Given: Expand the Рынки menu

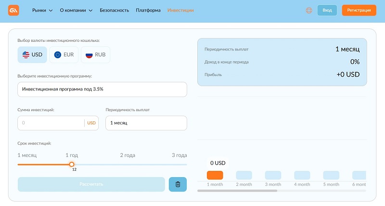Looking at the screenshot, I should [42, 10].
